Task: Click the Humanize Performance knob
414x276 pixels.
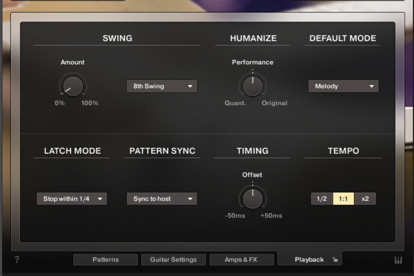Action: coord(253,86)
